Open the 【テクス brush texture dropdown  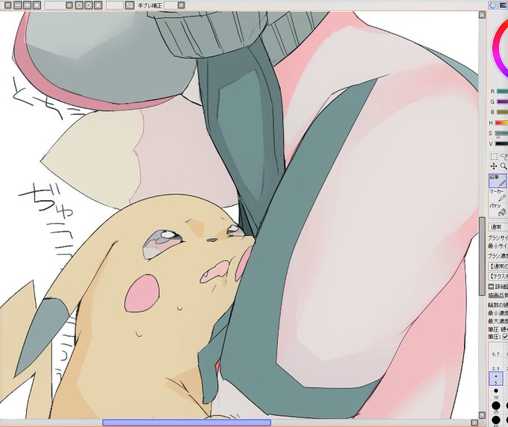click(498, 276)
